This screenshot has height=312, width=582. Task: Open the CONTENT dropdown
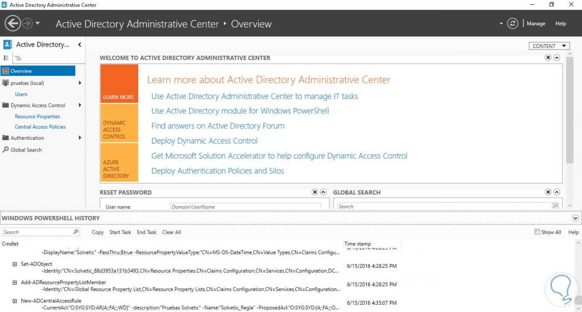pyautogui.click(x=549, y=46)
